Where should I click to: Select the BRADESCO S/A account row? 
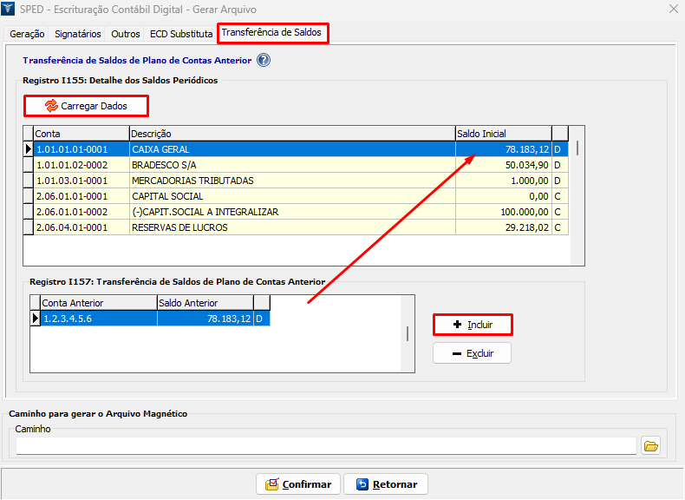coord(291,165)
